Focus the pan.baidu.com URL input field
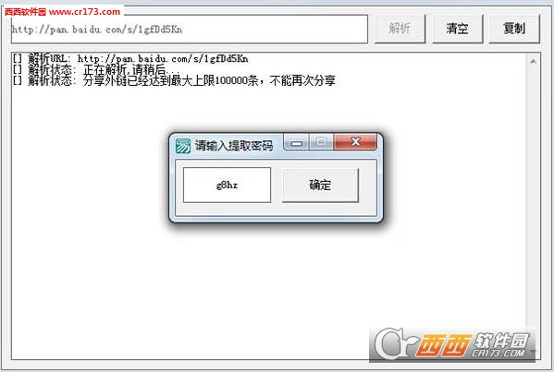This screenshot has width=554, height=372. 190,30
